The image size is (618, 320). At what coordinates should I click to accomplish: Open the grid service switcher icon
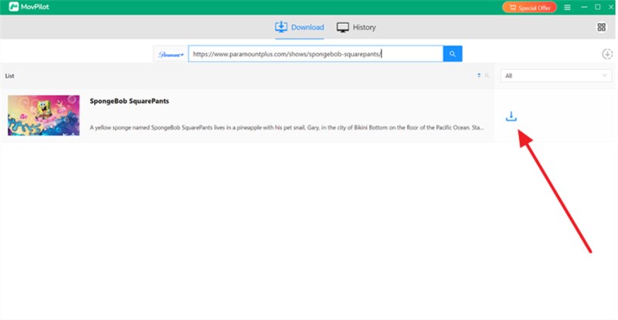pyautogui.click(x=602, y=27)
